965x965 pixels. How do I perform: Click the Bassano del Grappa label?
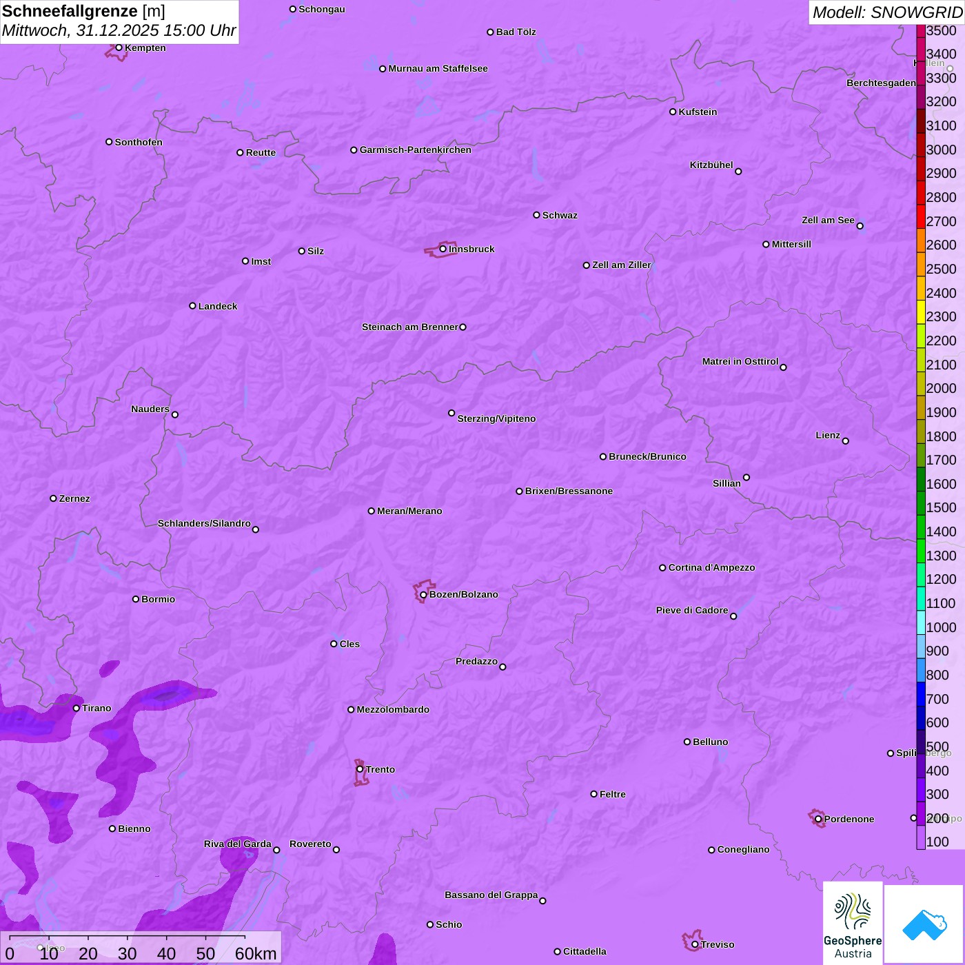tap(491, 895)
